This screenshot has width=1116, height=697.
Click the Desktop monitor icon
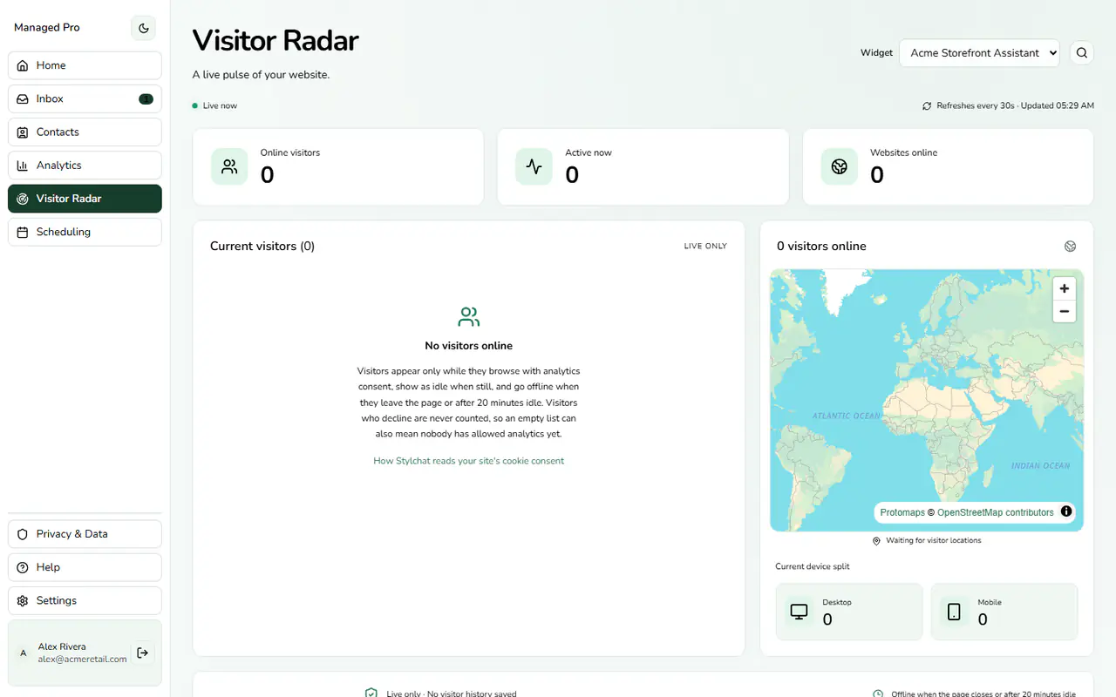[799, 612]
